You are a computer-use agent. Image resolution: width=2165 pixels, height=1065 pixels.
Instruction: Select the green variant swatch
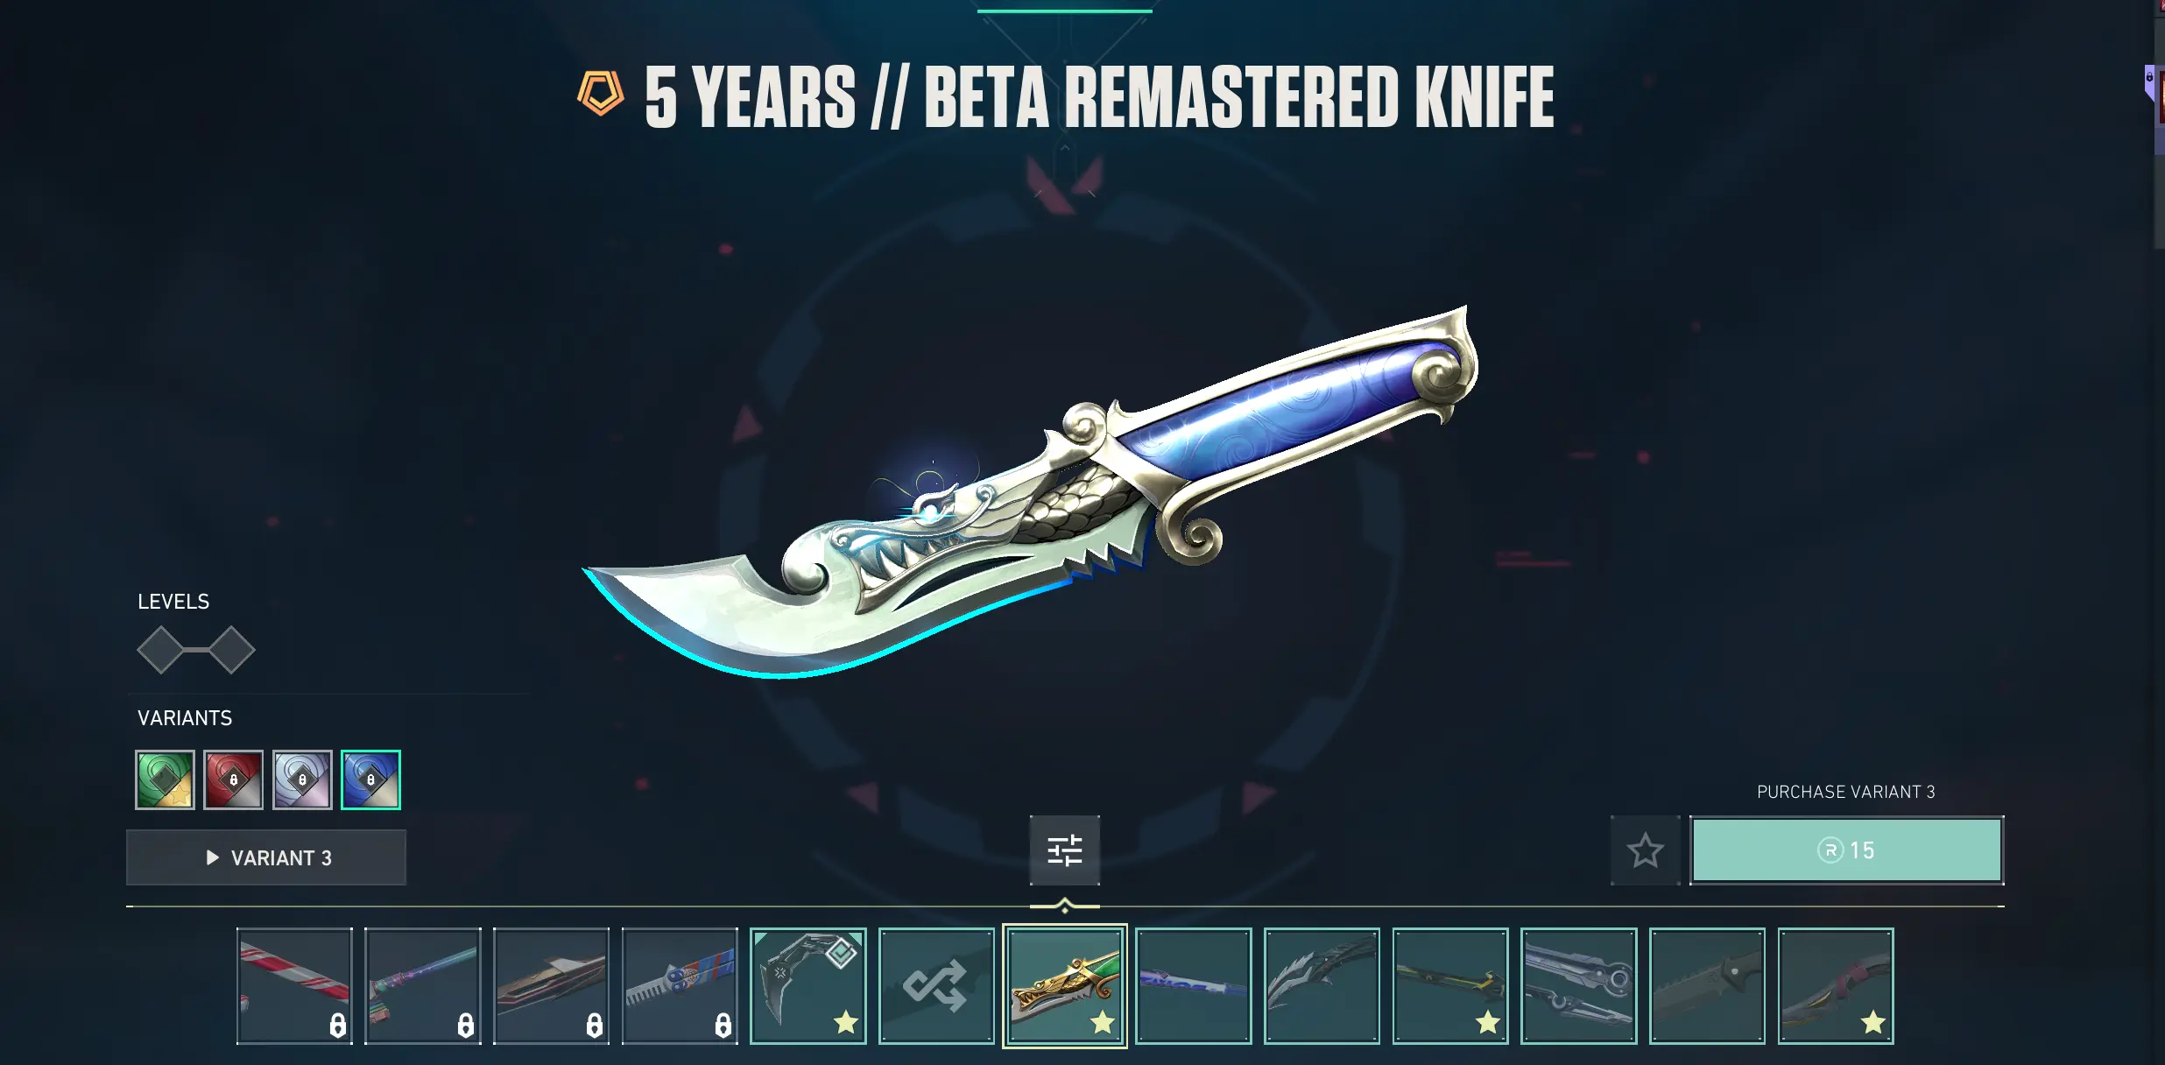(x=165, y=779)
